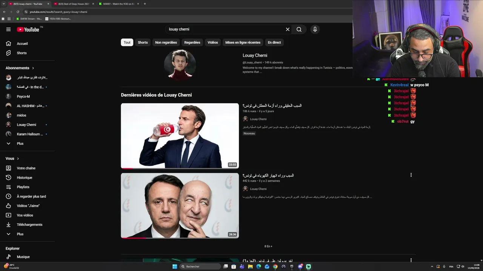
Task: Expand the Abonnements section
Action: pyautogui.click(x=20, y=68)
